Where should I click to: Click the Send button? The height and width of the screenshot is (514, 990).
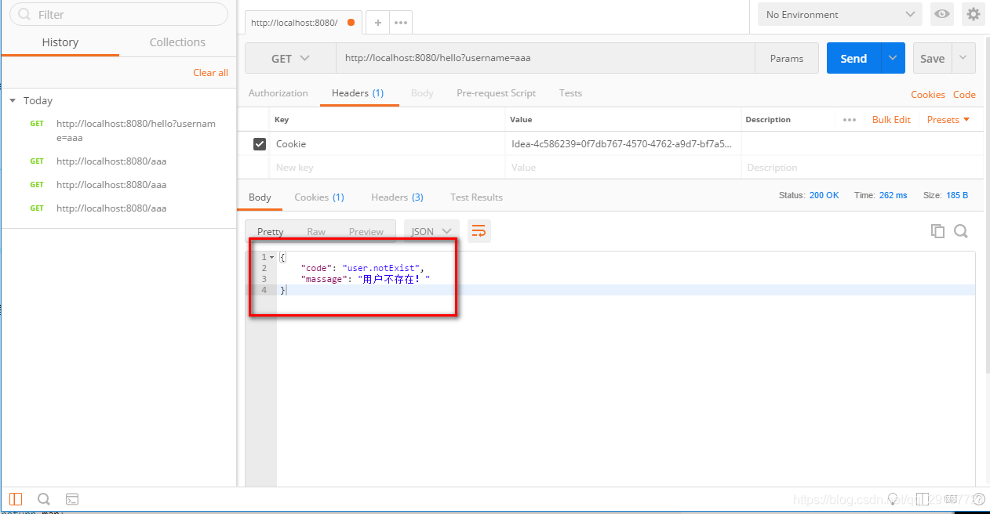pyautogui.click(x=854, y=58)
